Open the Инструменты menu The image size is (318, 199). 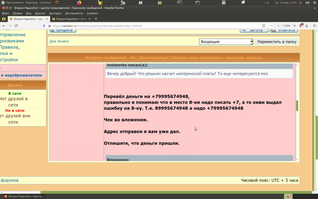pyautogui.click(x=74, y=13)
